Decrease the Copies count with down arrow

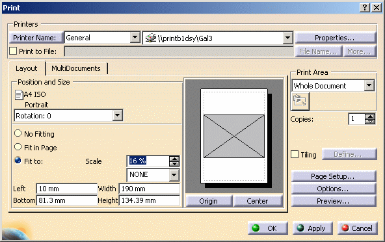(370, 122)
